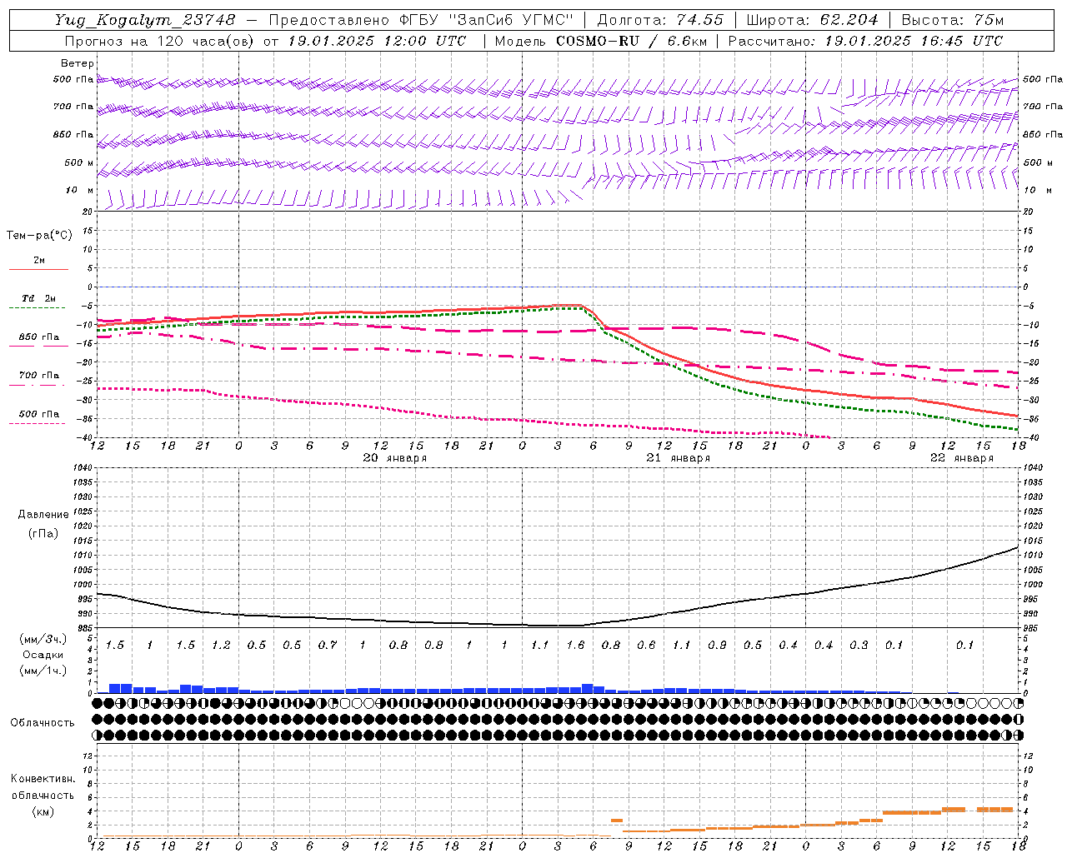
Task: Click the 'Прогноз на 120 часа(ов)' header text
Action: tap(161, 41)
